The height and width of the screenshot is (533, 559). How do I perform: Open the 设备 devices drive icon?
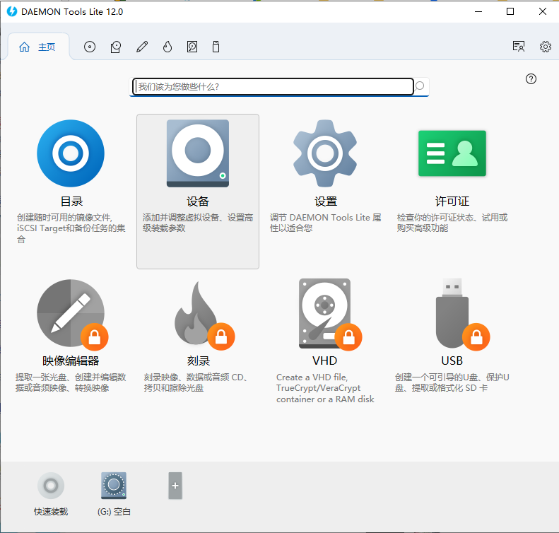(x=198, y=153)
